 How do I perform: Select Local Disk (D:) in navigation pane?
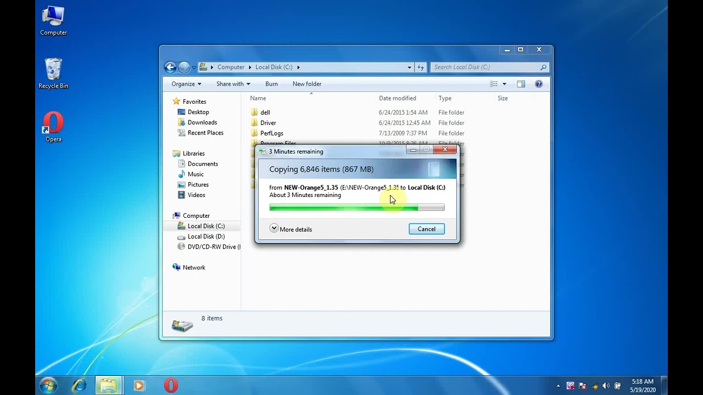pos(202,236)
